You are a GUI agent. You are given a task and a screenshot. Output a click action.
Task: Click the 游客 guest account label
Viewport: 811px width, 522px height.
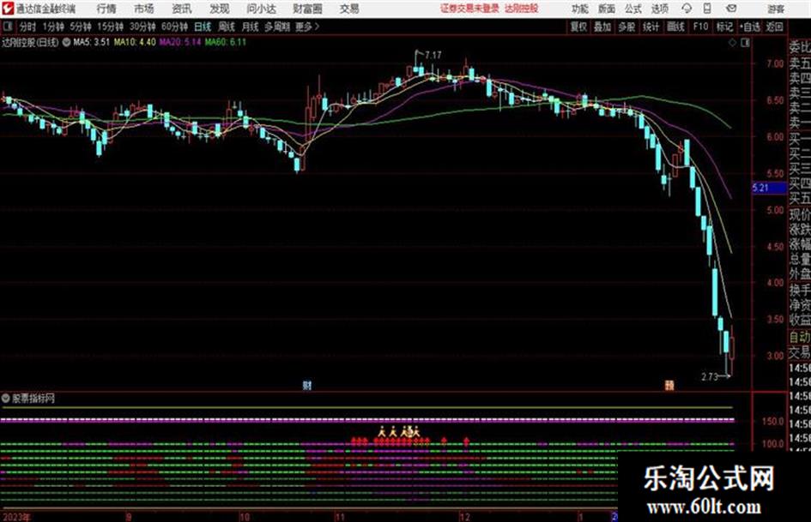(x=776, y=9)
